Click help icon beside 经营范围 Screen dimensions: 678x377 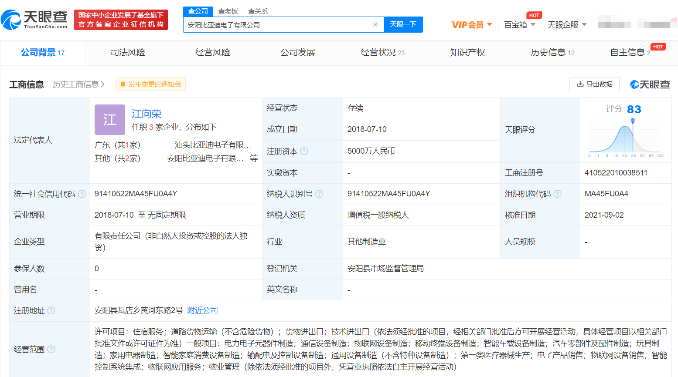51,349
